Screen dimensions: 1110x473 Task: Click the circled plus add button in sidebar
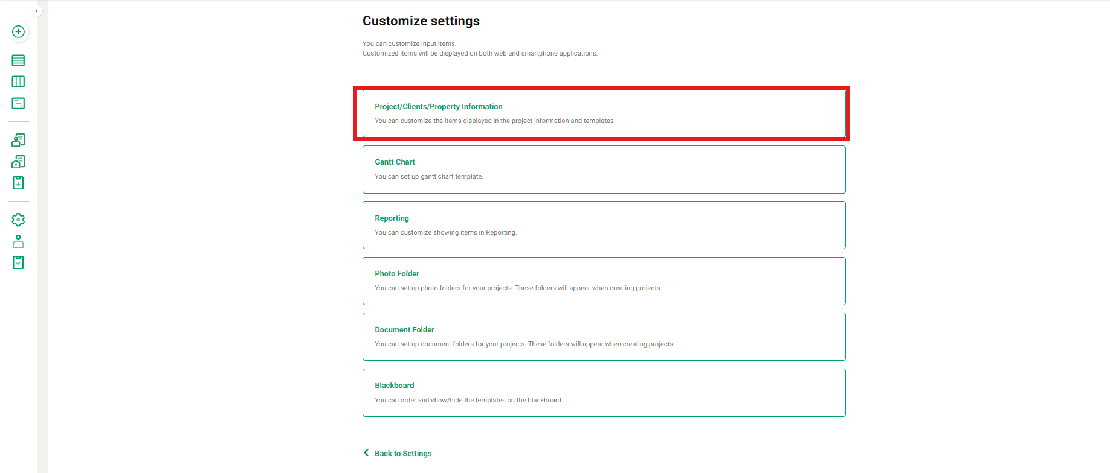(x=18, y=32)
